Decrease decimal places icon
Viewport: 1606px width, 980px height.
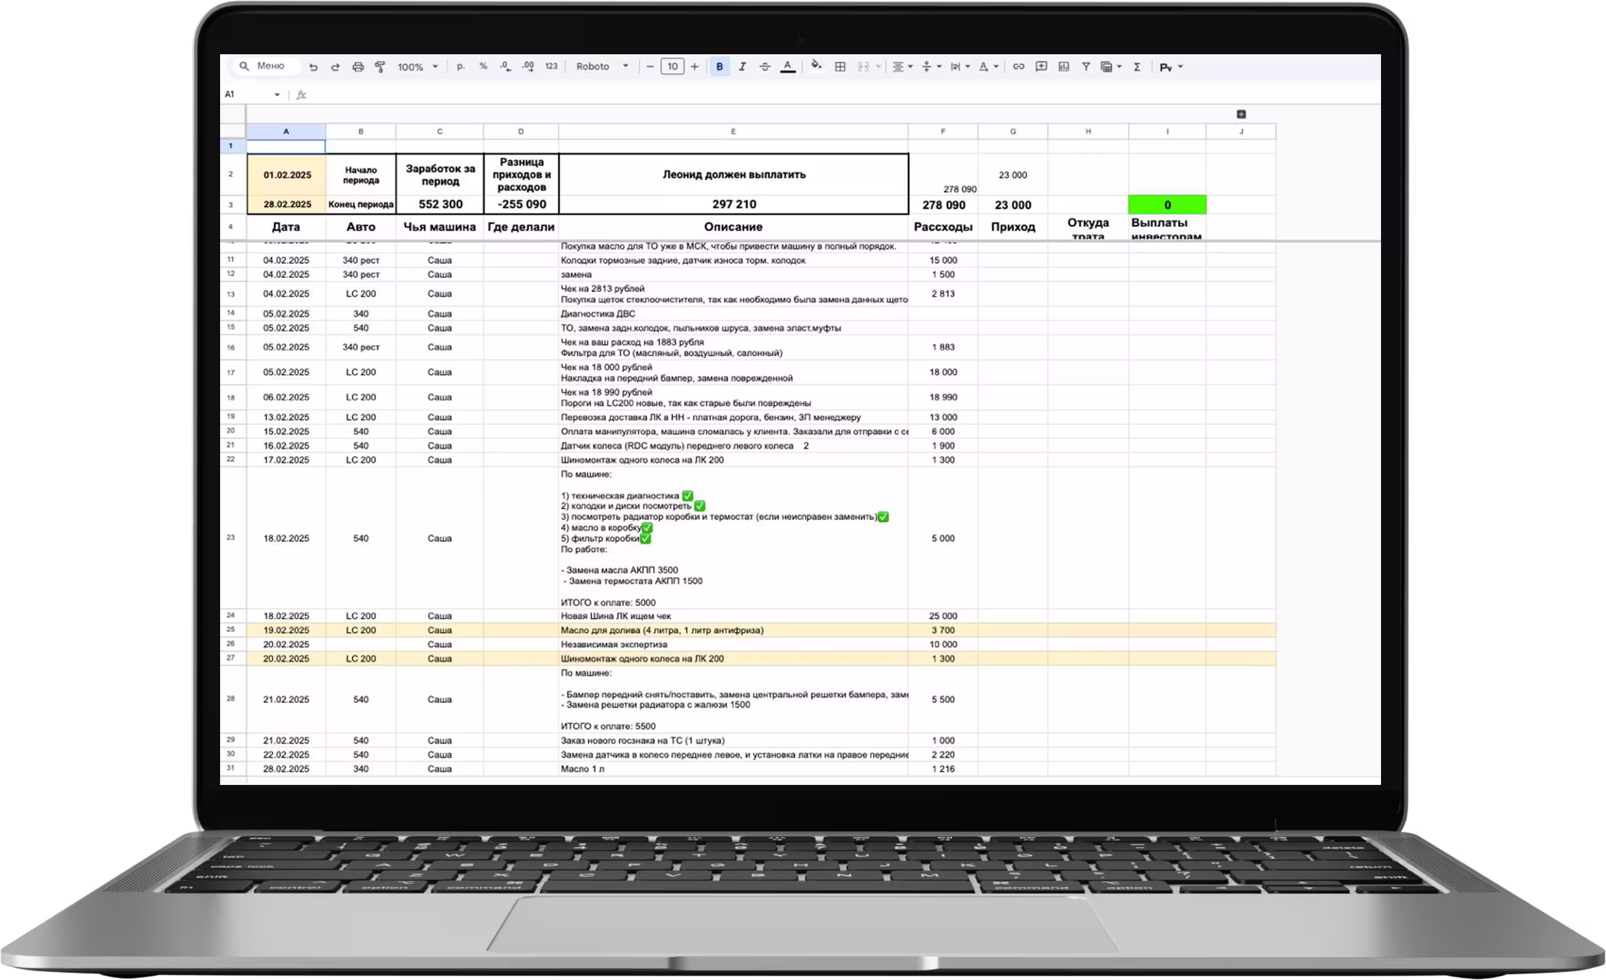[505, 66]
